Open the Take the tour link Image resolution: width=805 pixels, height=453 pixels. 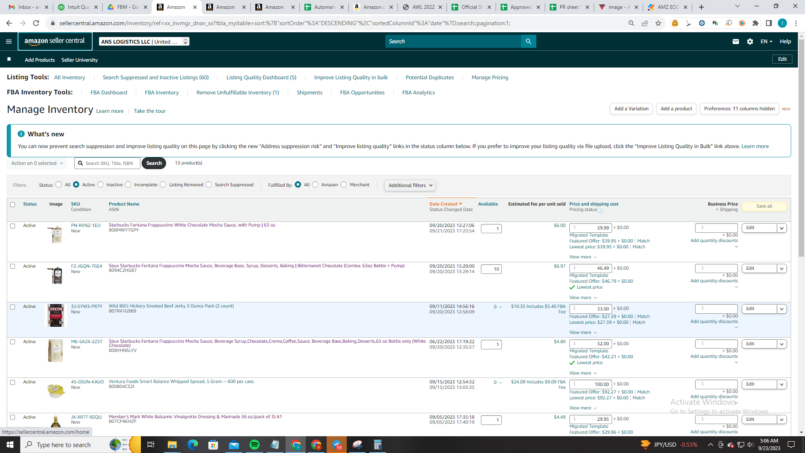point(150,111)
